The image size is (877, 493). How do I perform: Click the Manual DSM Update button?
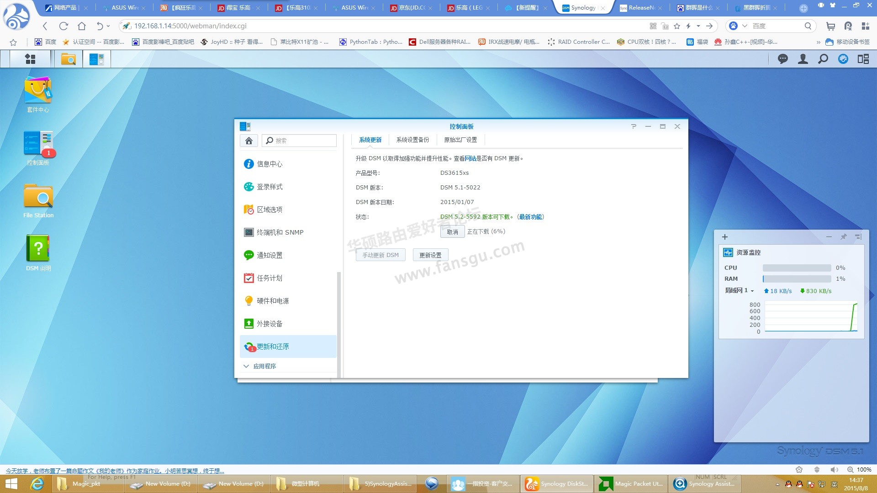coord(380,255)
